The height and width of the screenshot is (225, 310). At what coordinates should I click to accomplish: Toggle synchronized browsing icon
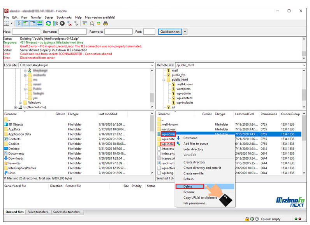click(99, 23)
